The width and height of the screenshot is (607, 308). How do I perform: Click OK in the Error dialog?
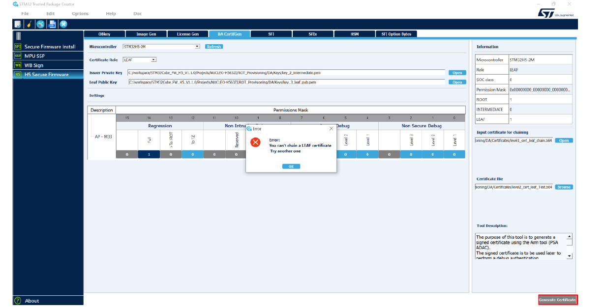point(291,166)
